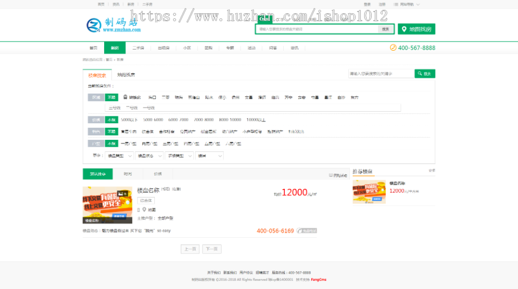Click the map pin icon in the listing

tap(144, 210)
